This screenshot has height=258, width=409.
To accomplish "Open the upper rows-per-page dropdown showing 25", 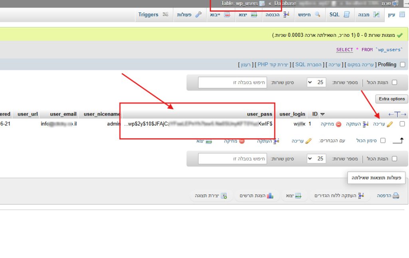I will [x=316, y=82].
